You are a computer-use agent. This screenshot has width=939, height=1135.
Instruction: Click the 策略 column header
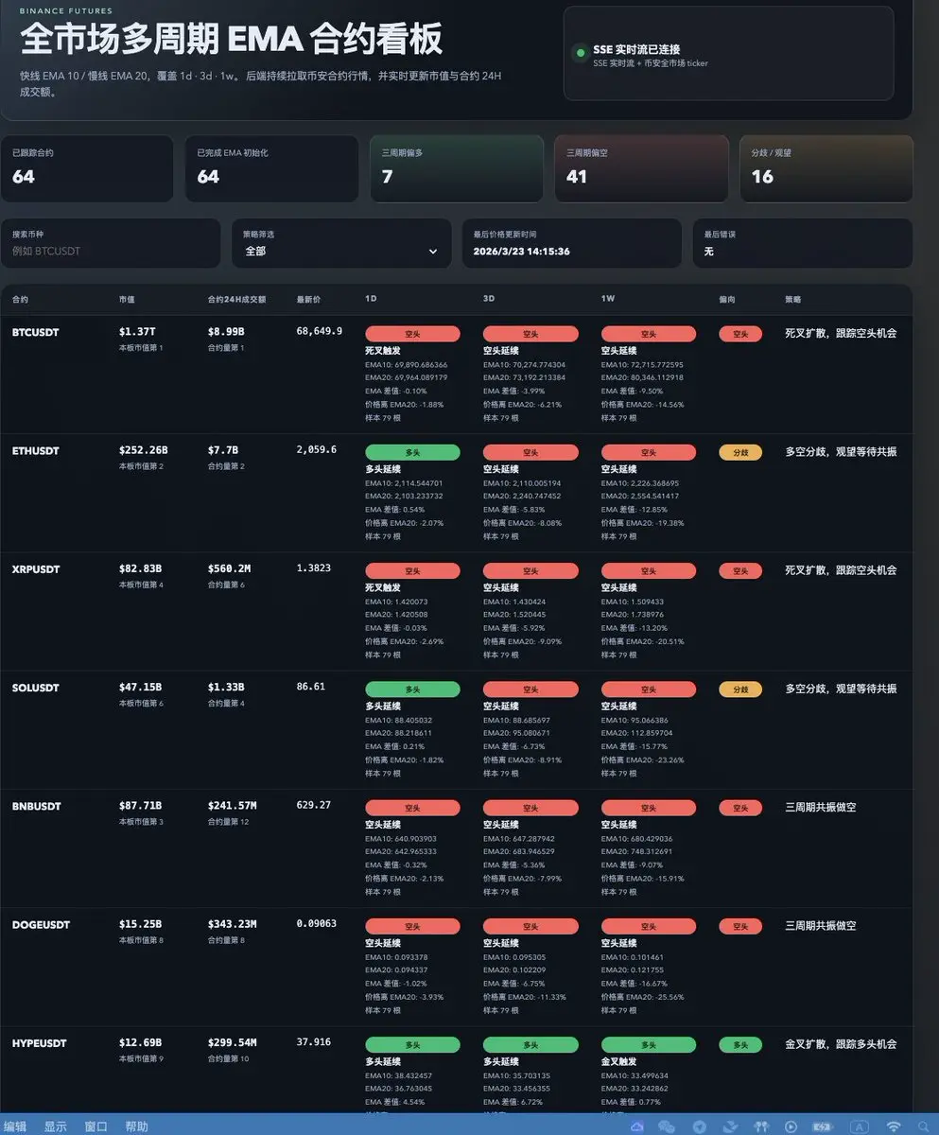coord(792,299)
